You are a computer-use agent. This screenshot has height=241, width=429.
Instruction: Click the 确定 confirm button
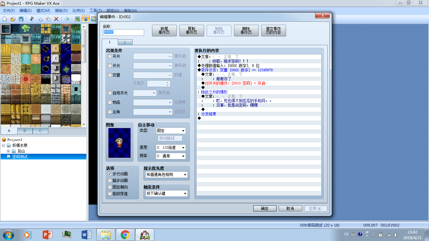pos(265,208)
